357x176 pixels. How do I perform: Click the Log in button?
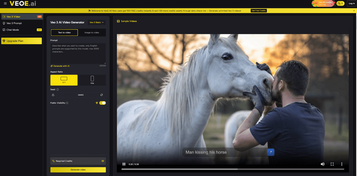[351, 3]
